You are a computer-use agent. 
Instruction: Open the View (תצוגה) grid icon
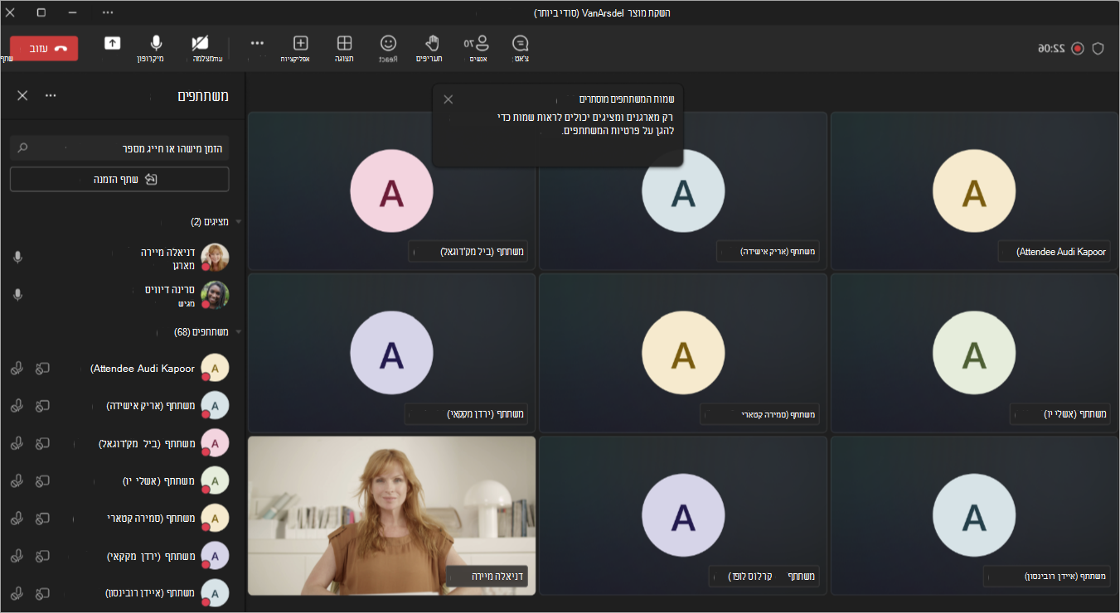(344, 43)
